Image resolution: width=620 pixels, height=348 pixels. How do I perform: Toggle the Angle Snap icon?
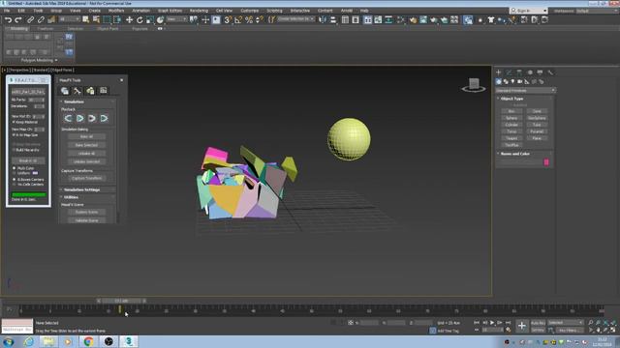[x=238, y=19]
